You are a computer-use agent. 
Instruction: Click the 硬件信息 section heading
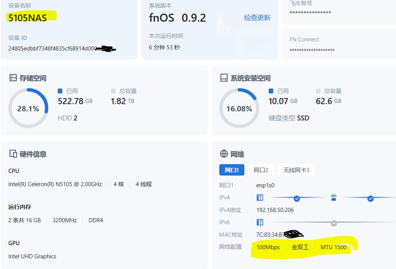pos(33,154)
